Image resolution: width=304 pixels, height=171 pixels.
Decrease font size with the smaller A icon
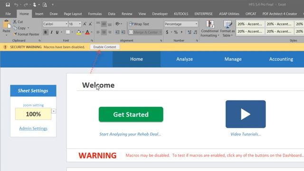tap(90, 24)
